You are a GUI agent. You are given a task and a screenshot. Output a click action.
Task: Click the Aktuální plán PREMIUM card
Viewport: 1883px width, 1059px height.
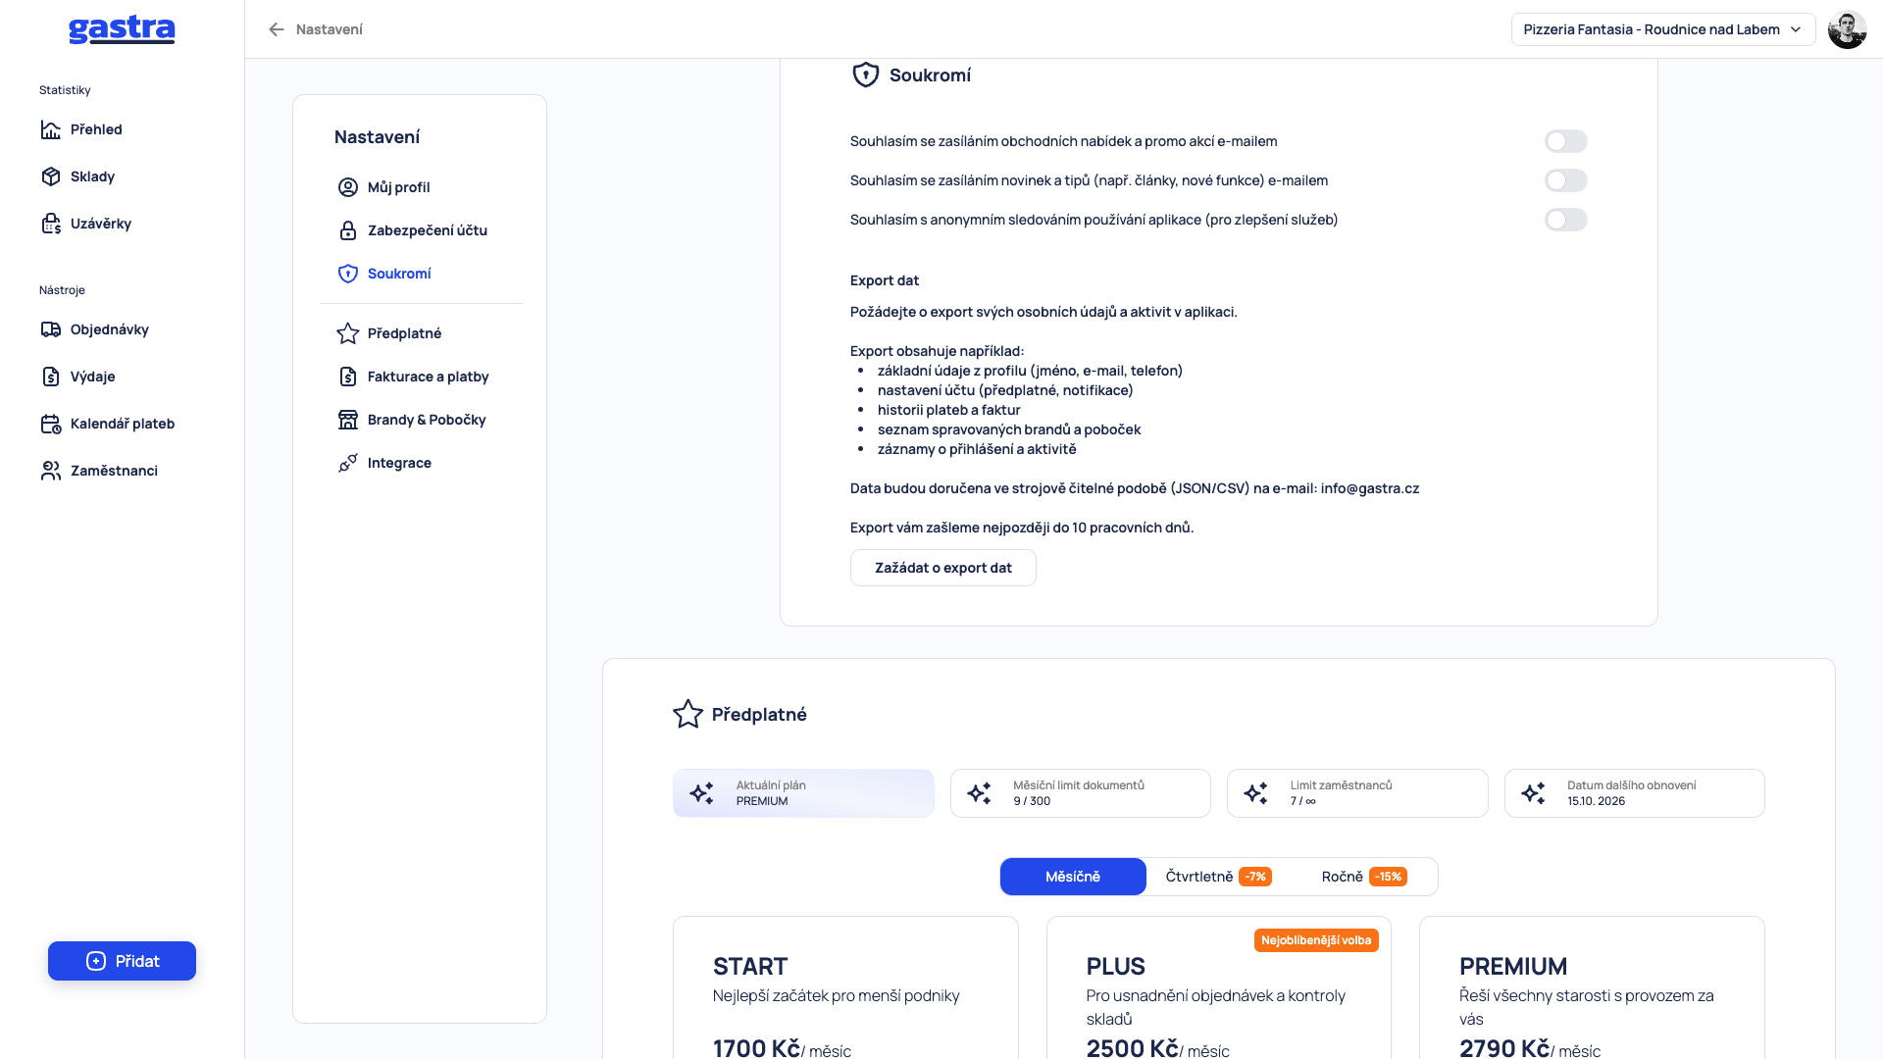pos(803,793)
